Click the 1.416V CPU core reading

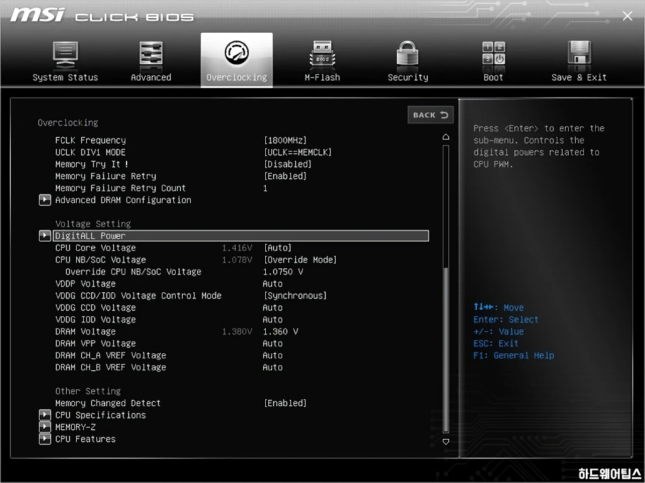(237, 247)
